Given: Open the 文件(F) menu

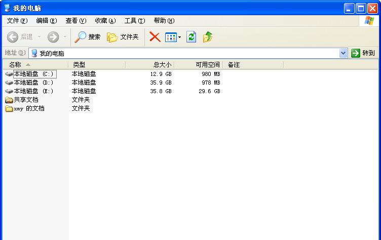Looking at the screenshot, I should click(x=17, y=21).
